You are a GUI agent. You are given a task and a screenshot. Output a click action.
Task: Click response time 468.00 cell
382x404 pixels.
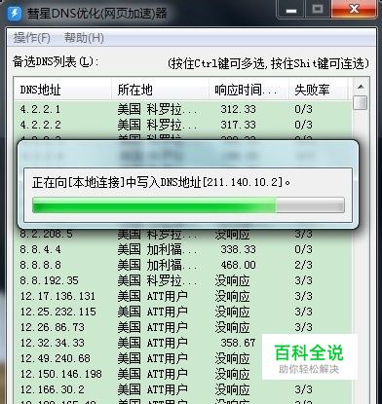pyautogui.click(x=238, y=265)
